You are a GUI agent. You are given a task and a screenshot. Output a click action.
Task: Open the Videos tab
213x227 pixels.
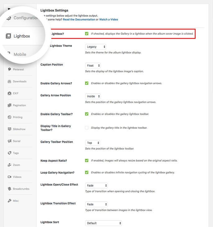[17, 177]
